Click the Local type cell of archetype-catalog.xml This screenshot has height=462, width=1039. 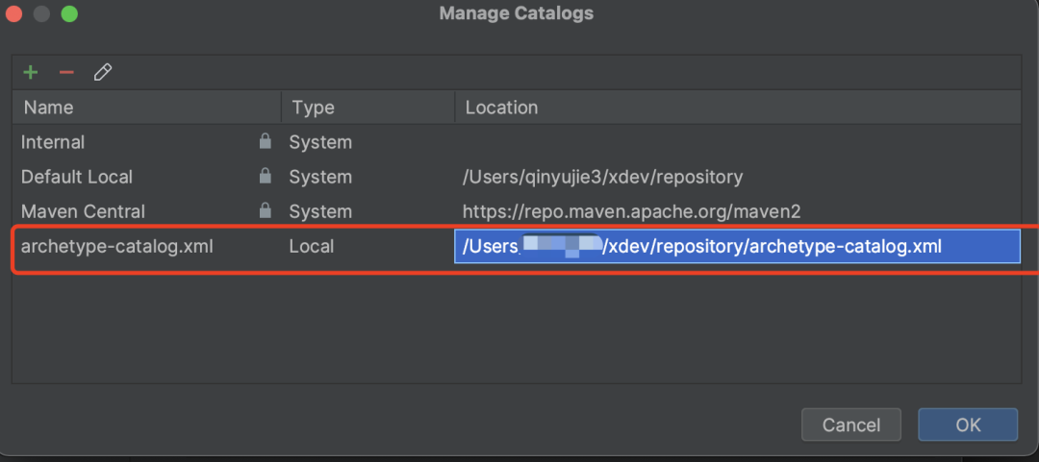click(312, 247)
